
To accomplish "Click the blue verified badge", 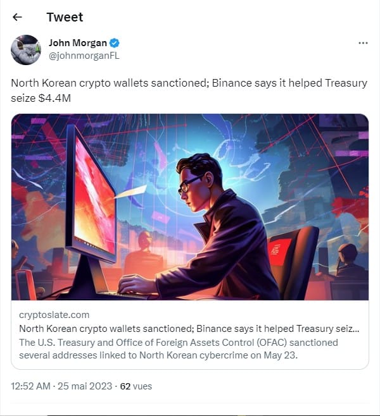I will point(114,43).
